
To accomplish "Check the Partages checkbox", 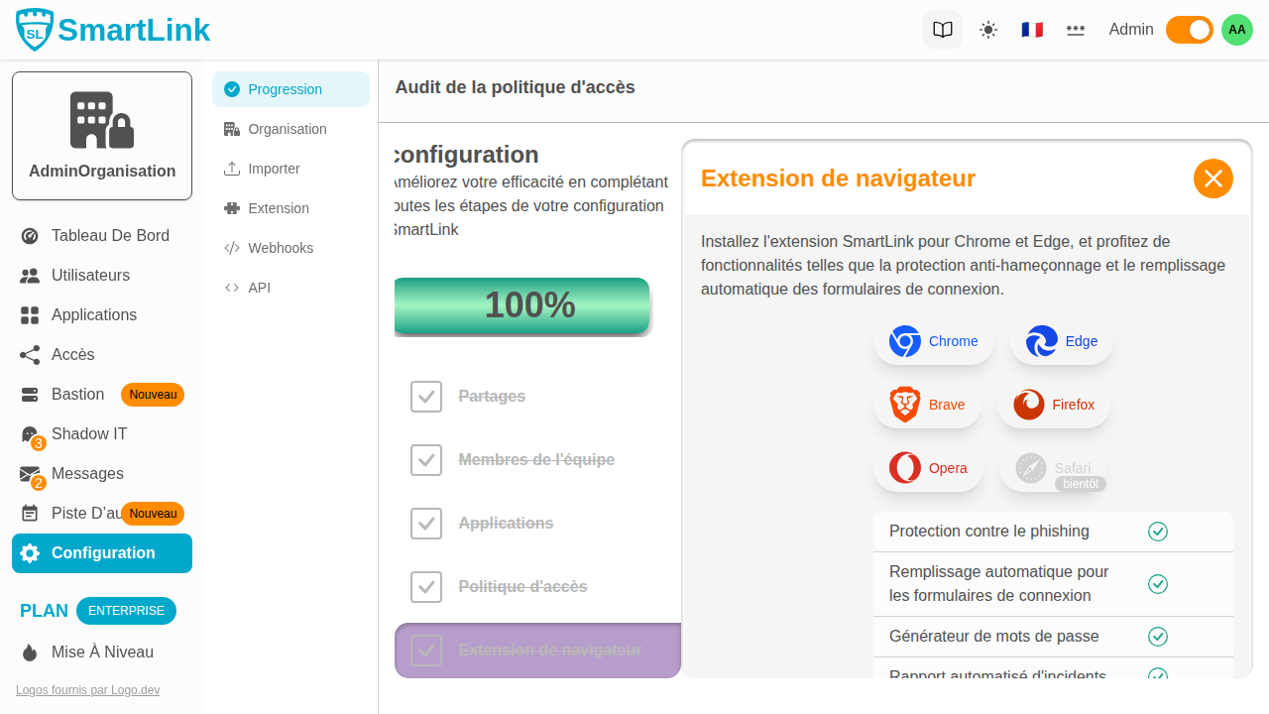I will (426, 396).
